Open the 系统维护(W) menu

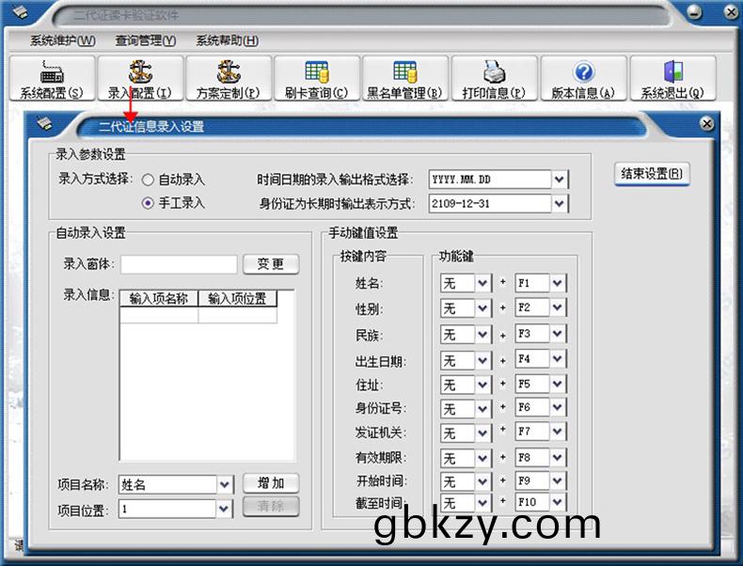[63, 40]
